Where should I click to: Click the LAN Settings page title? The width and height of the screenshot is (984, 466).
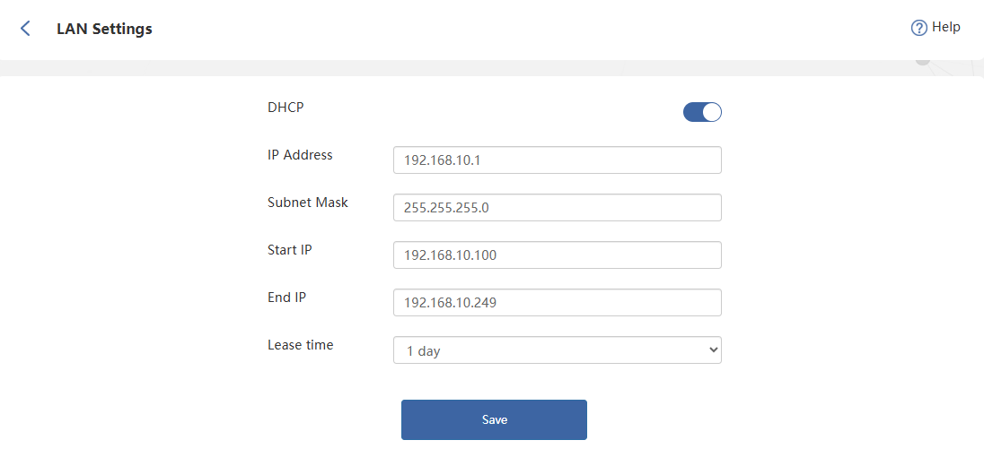click(104, 29)
